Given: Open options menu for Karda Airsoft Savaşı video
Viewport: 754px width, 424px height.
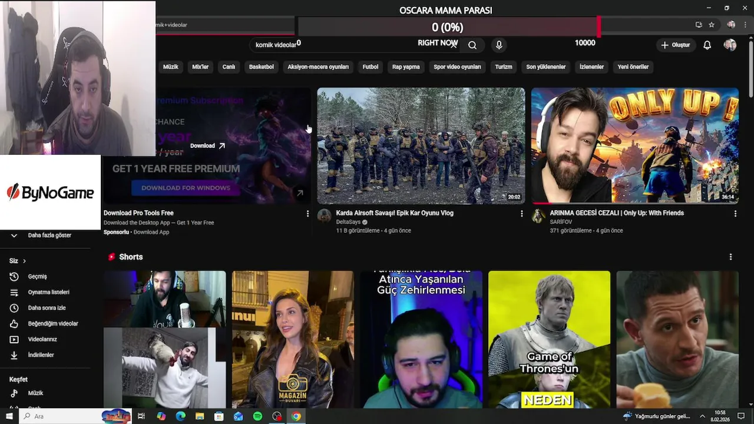Looking at the screenshot, I should click(521, 214).
